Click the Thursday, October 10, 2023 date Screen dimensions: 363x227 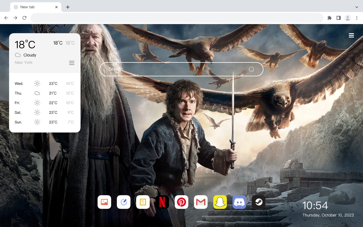point(328,215)
